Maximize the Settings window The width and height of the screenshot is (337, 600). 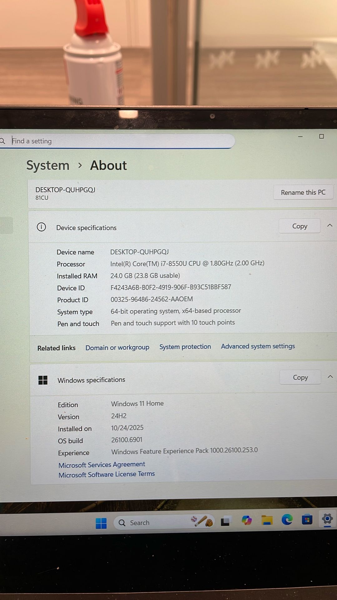321,137
